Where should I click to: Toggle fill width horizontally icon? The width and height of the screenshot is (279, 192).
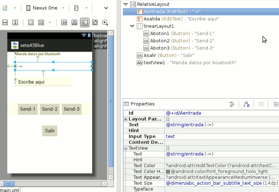click(5, 23)
